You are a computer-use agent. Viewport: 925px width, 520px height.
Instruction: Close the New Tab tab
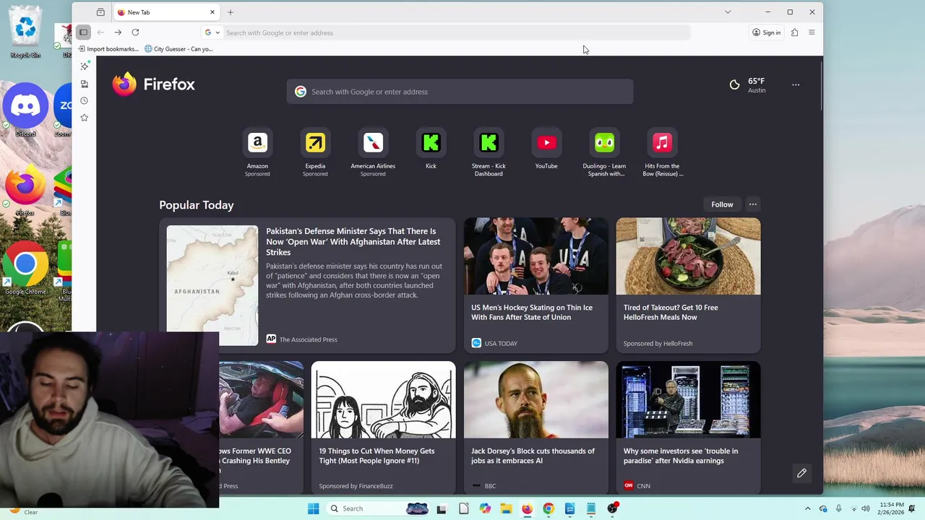pyautogui.click(x=212, y=12)
